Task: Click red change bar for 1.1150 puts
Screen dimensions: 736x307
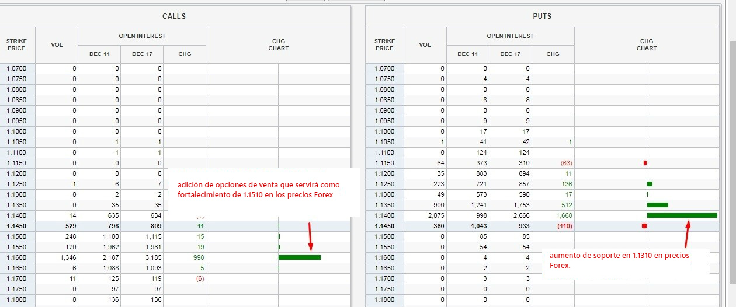Action: (645, 163)
